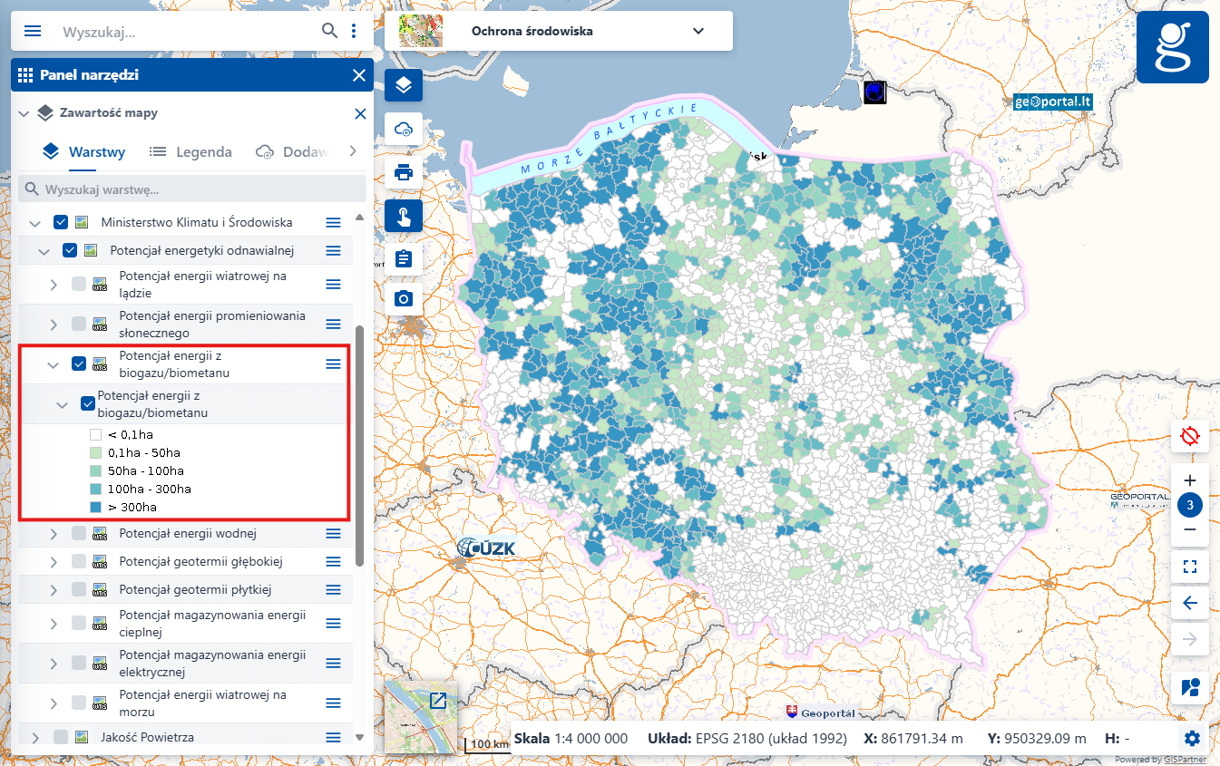
Task: Disable geolocation with red compass icon
Action: [1189, 436]
